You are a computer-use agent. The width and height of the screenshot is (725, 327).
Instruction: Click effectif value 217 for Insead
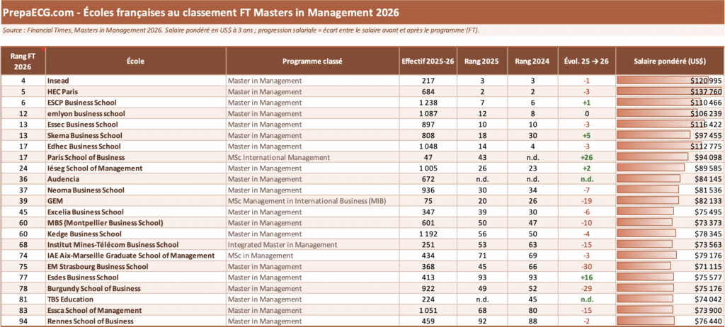pos(428,81)
